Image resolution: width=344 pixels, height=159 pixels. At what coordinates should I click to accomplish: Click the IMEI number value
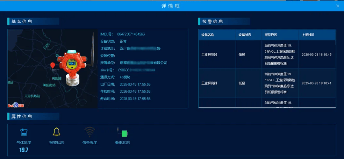[131, 34]
